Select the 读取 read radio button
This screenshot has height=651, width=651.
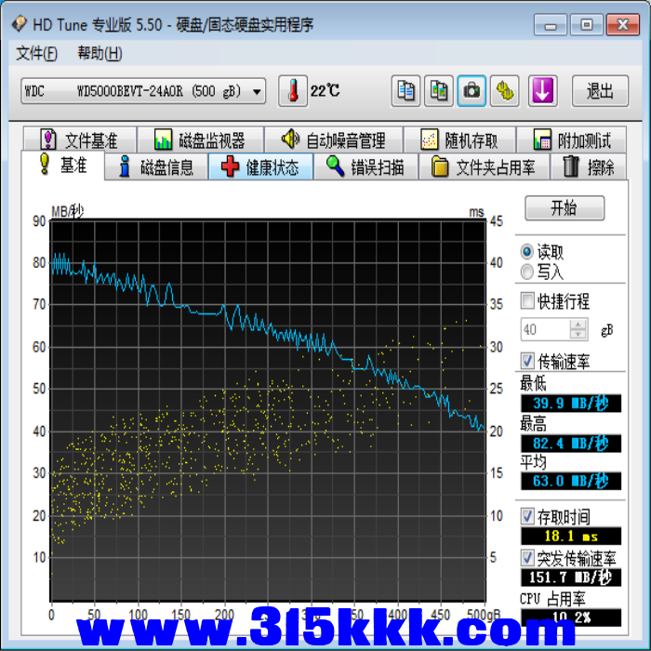click(x=527, y=252)
